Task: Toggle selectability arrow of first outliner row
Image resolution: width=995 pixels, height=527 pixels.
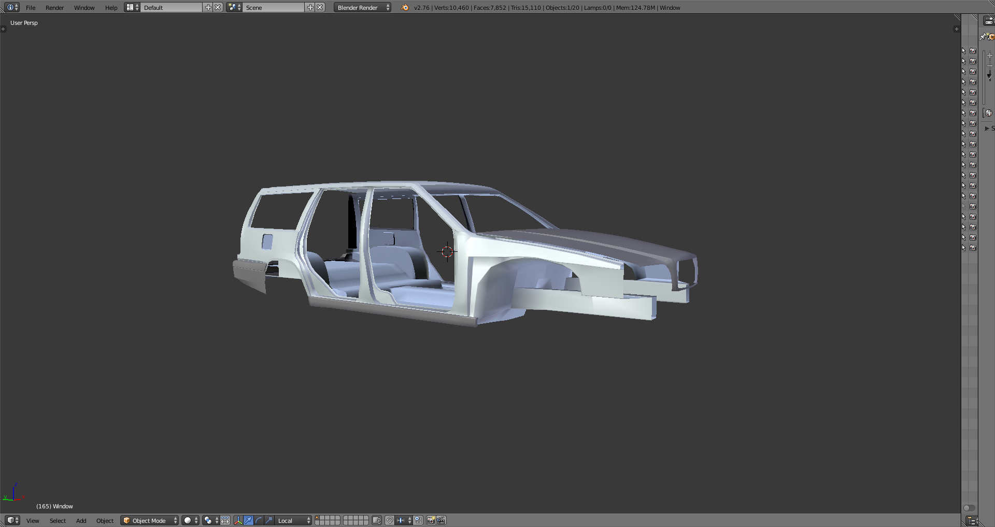Action: (964, 51)
